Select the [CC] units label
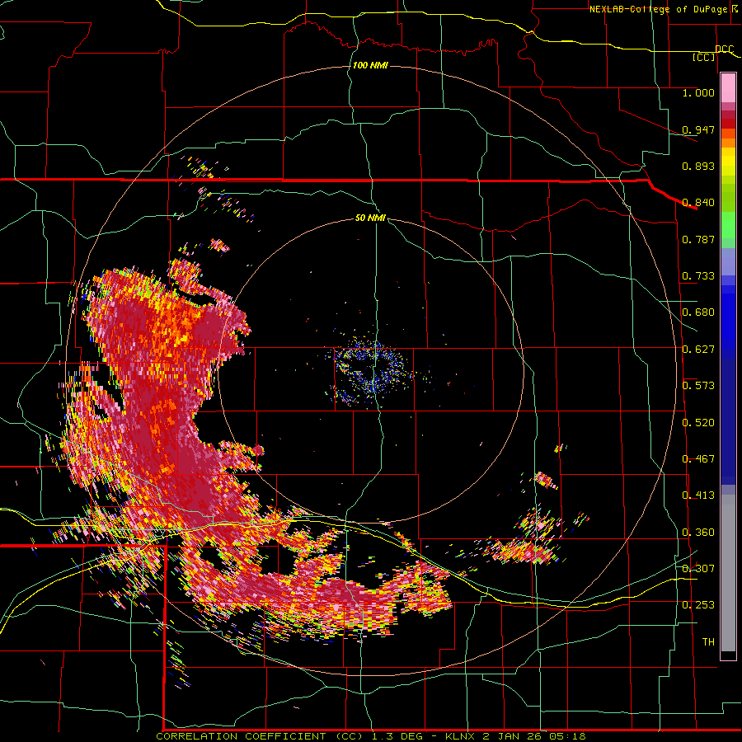 (704, 57)
